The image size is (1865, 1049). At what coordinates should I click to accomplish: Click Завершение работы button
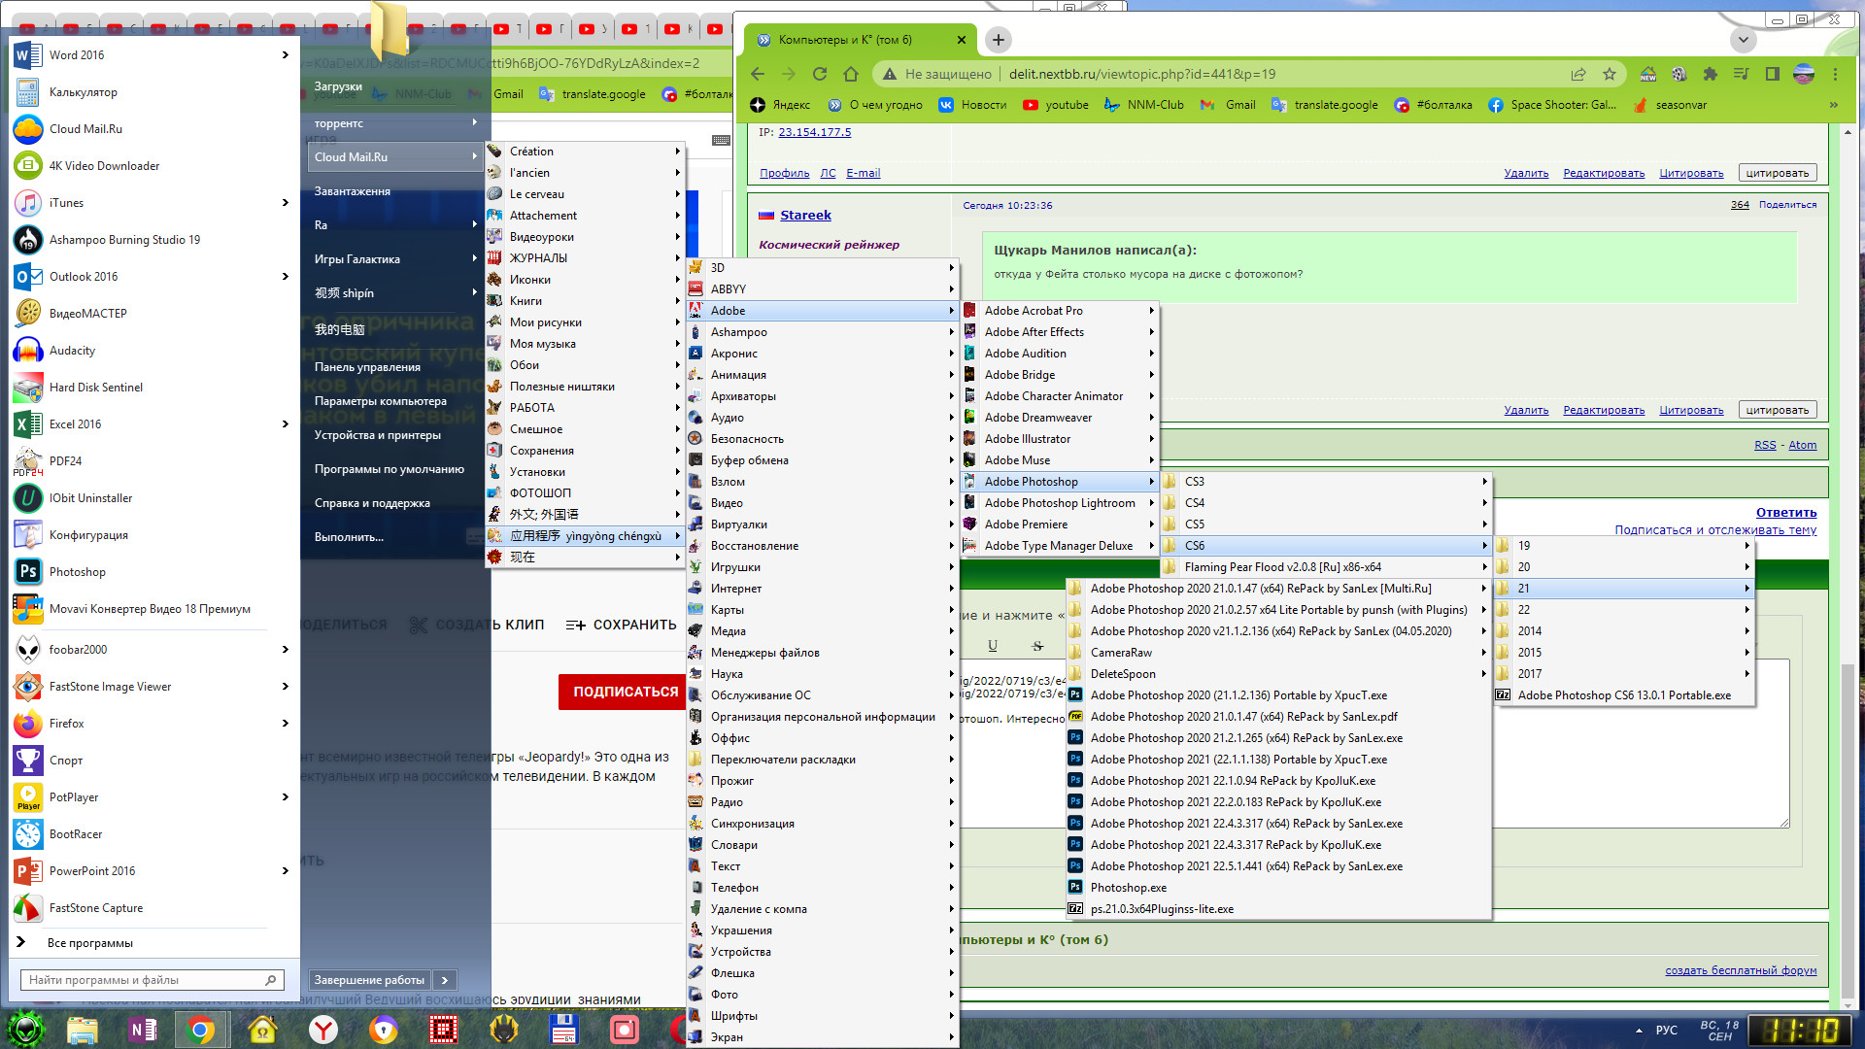369,980
